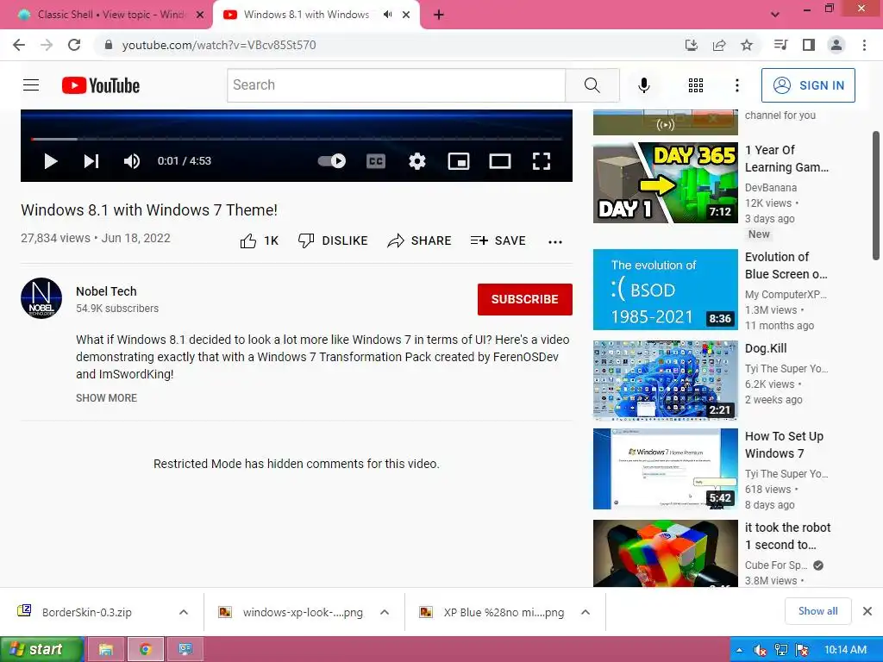Click SIGN IN button
This screenshot has height=662, width=883.
(808, 85)
